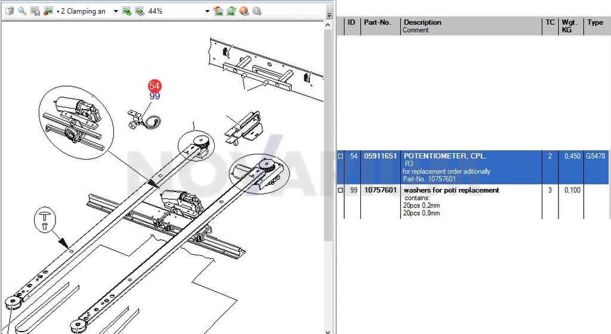The height and width of the screenshot is (334, 611).
Task: Click the rotate-image-right icon with the green arrow
Action: pos(231,11)
